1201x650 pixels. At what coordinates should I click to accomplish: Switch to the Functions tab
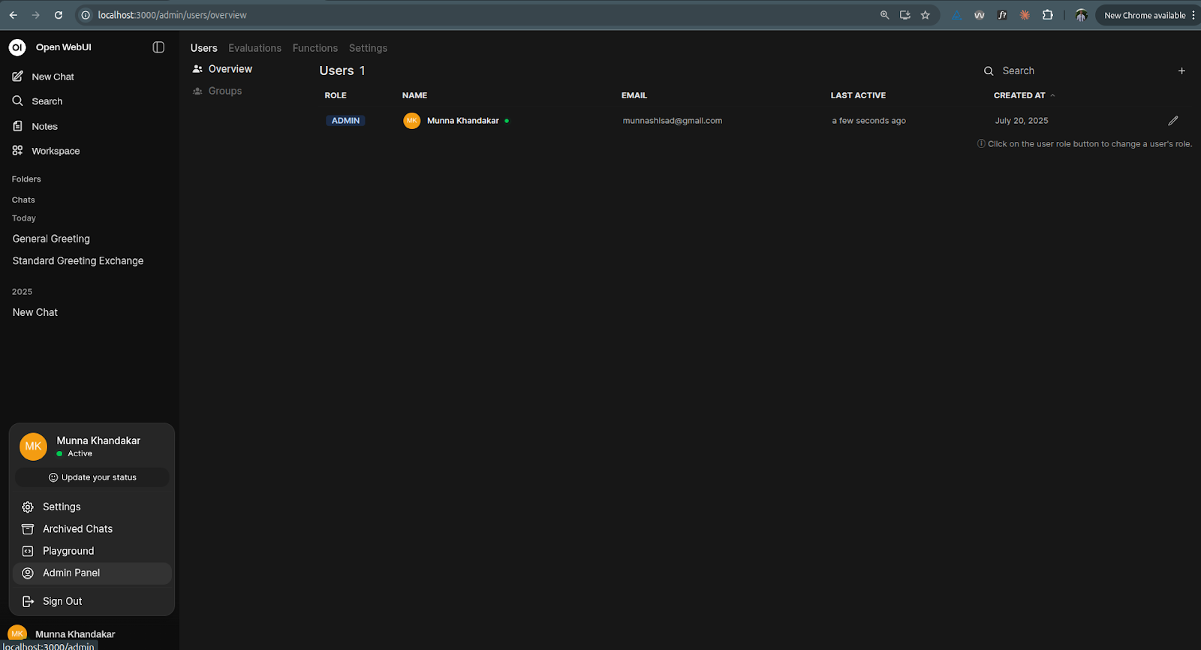click(315, 48)
